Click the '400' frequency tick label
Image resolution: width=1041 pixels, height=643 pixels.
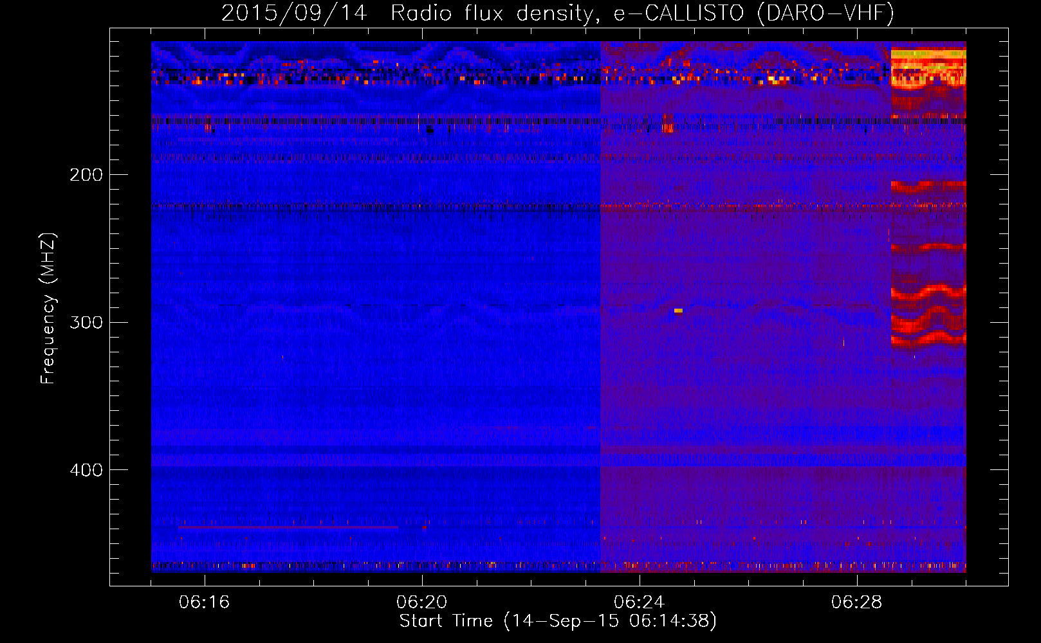(x=86, y=470)
